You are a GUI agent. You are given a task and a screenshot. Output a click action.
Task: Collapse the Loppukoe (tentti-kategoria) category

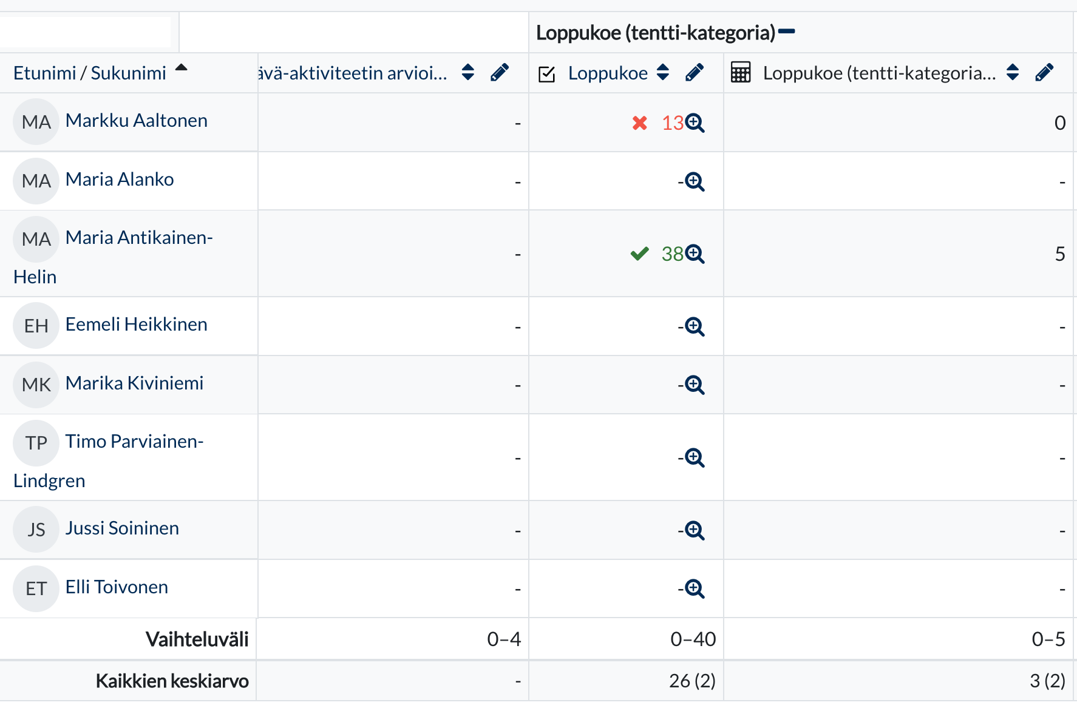[x=787, y=32]
